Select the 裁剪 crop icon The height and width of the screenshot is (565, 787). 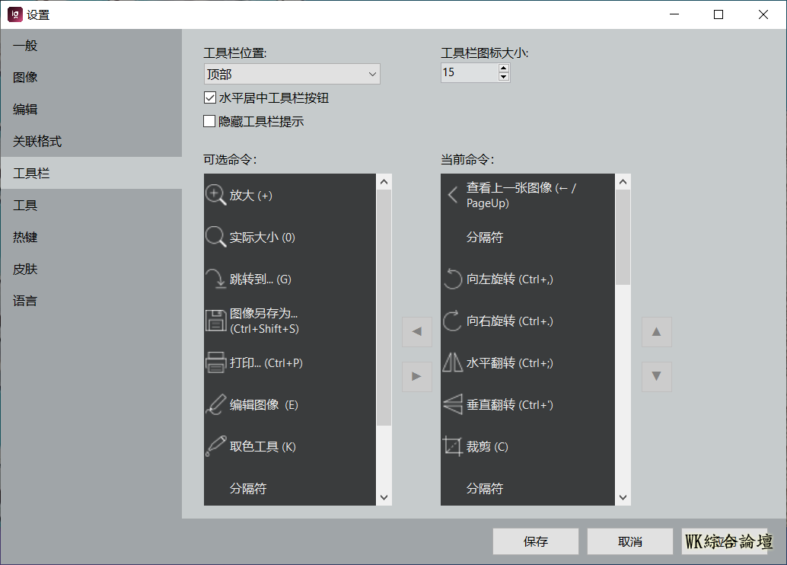pos(453,446)
